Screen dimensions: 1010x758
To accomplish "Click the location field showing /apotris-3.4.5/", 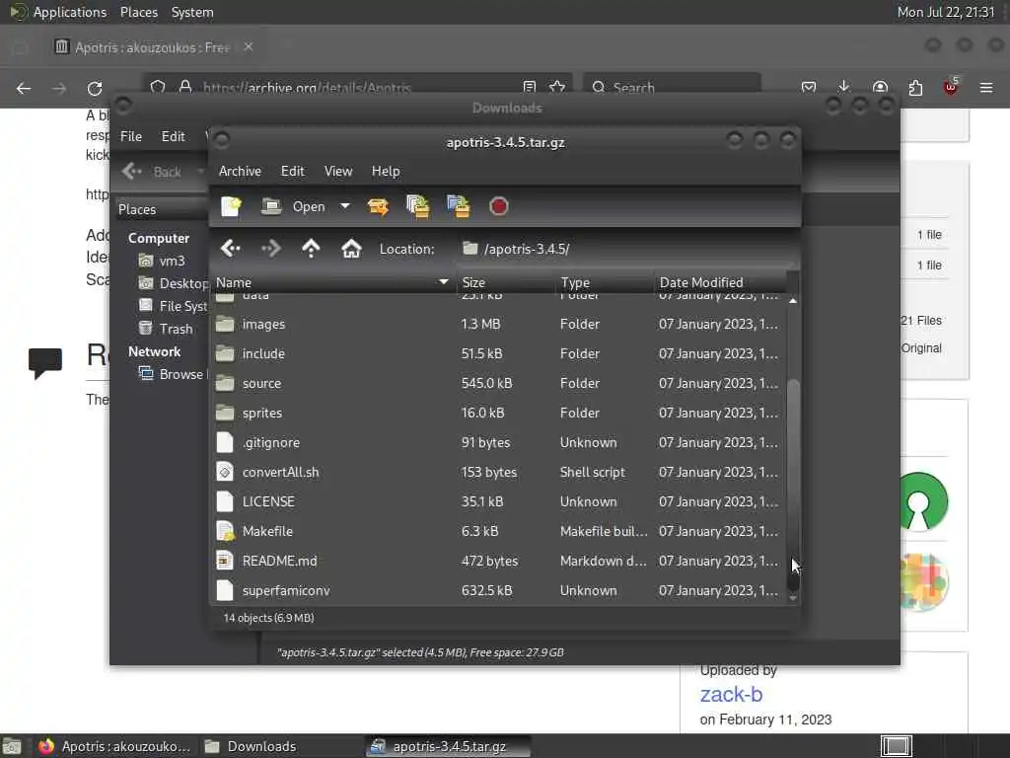I will click(x=624, y=249).
